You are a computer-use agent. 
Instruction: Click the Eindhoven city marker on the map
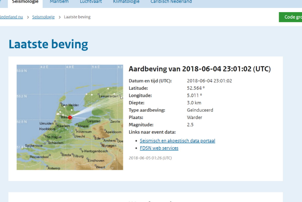tap(87, 158)
